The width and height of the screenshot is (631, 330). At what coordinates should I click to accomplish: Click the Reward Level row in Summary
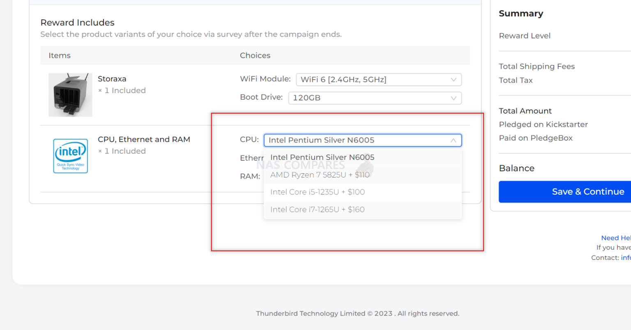click(x=525, y=36)
